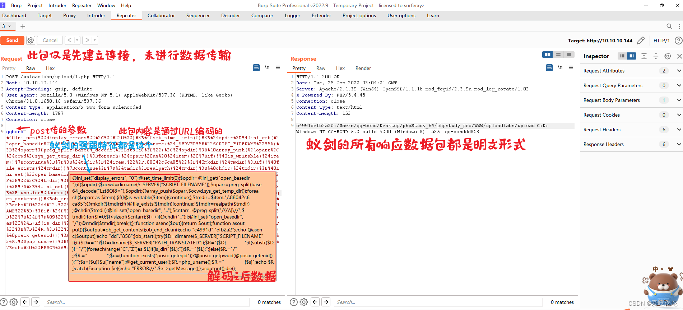Open the Project menu
The height and width of the screenshot is (310, 683).
pyautogui.click(x=35, y=5)
